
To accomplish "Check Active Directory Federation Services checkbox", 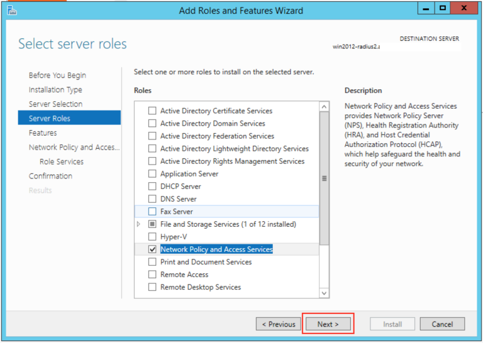I will click(x=152, y=136).
